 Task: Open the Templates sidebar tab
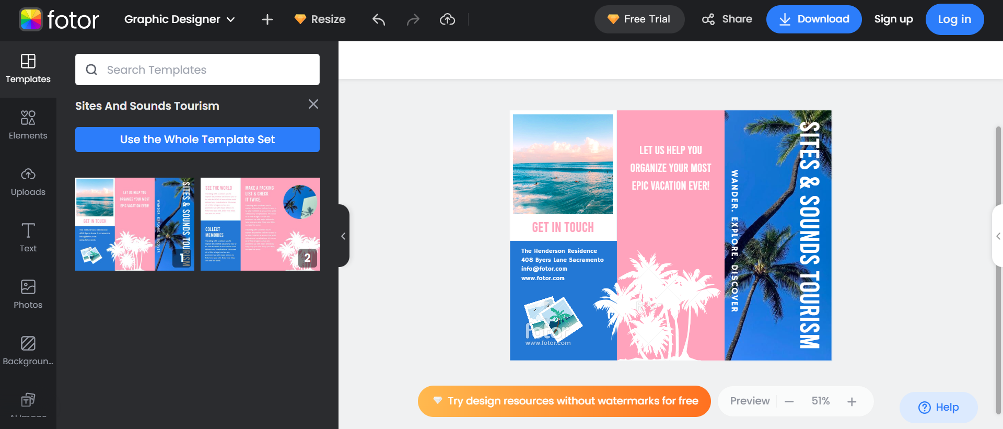pyautogui.click(x=28, y=69)
